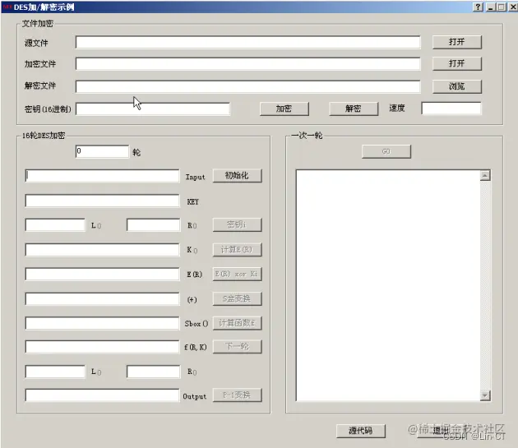Click the scroll down arrow in 一次一轮 list
This screenshot has width=518, height=448.
pyautogui.click(x=485, y=395)
